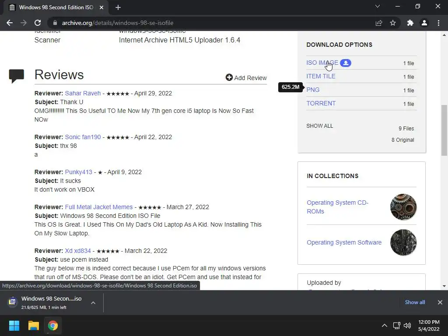The width and height of the screenshot is (448, 336).
Task: Open network status tray icon
Action: 396,325
